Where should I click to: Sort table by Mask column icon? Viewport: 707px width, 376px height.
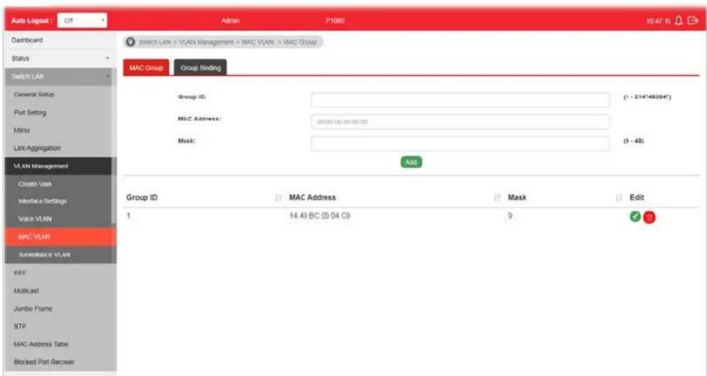pos(619,198)
